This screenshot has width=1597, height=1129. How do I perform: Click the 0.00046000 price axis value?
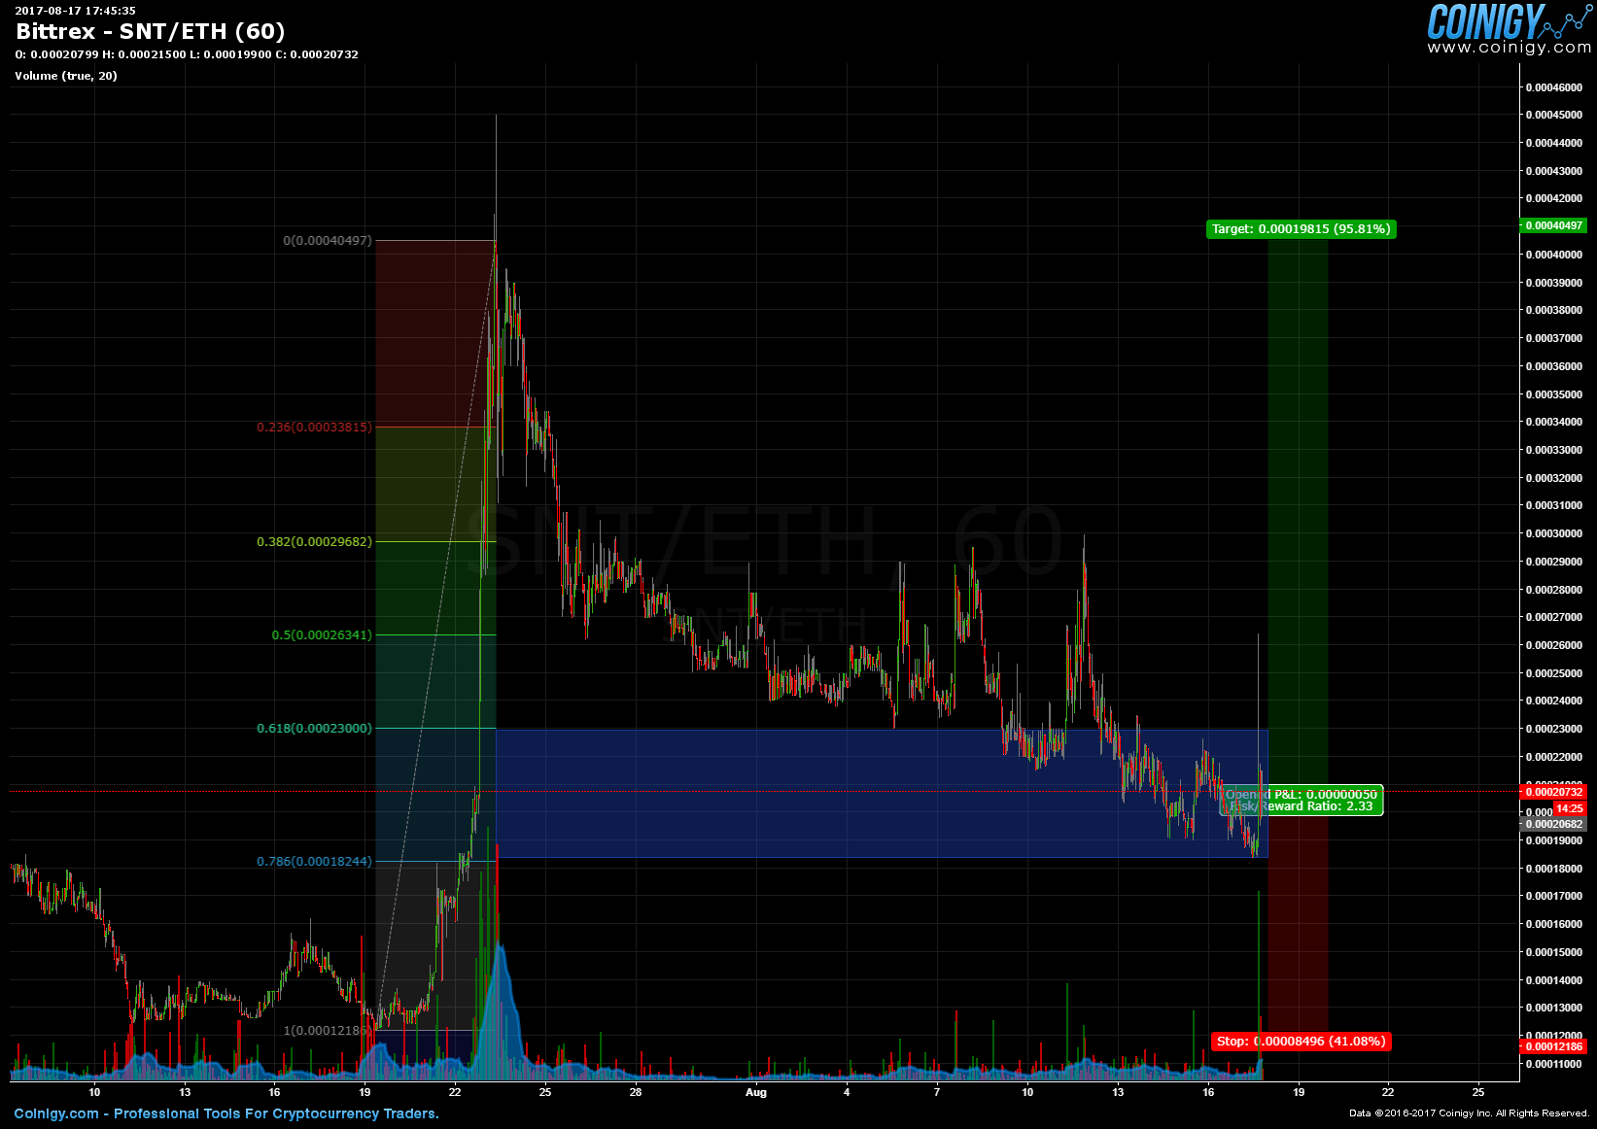[1554, 87]
